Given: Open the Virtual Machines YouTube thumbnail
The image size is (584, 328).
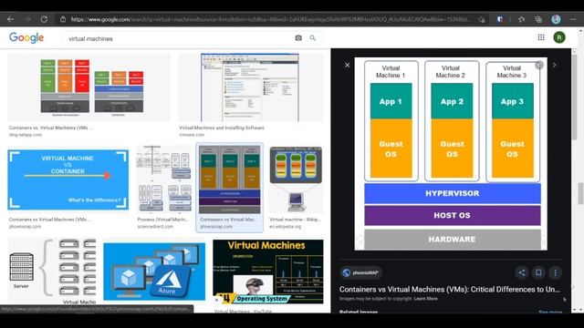Looking at the screenshot, I should coord(268,272).
